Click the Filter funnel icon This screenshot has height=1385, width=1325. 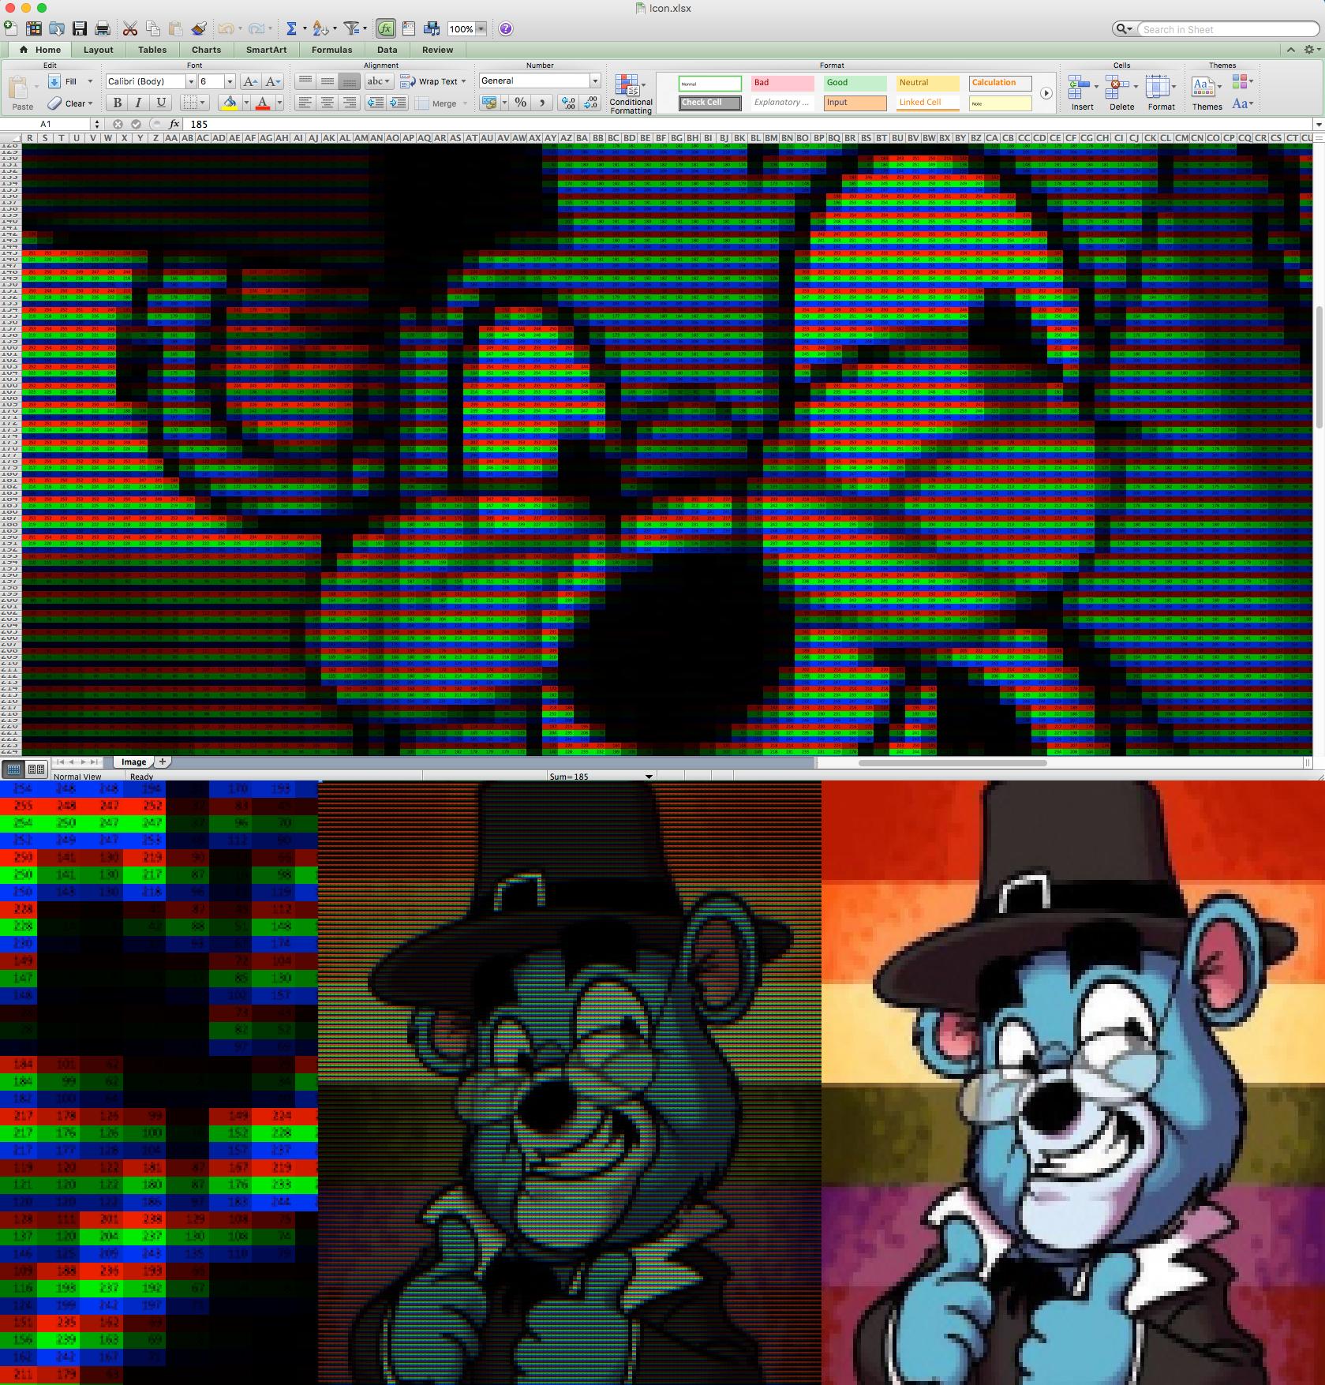[351, 28]
